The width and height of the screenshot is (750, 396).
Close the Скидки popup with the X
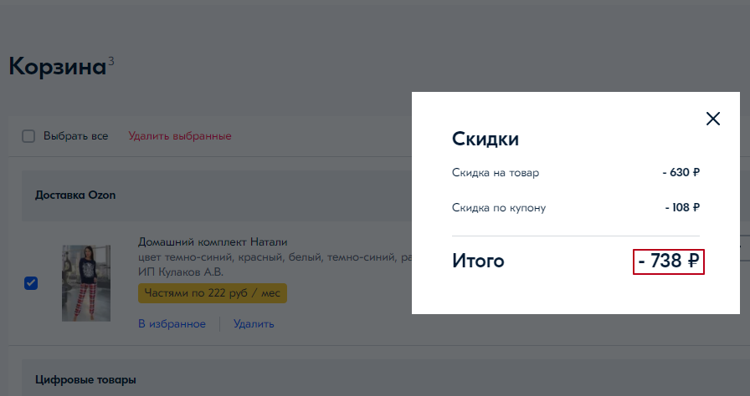coord(713,119)
